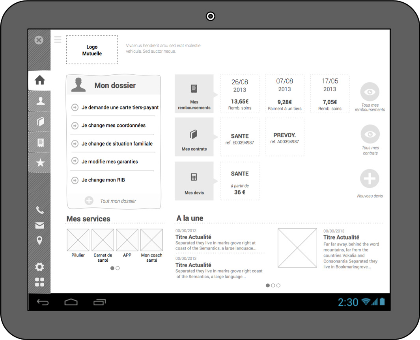The image size is (420, 340).
Task: Open Je demande une carte tiers-payant
Action: point(120,107)
